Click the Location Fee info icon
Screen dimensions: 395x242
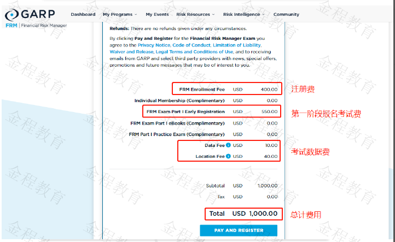[x=228, y=156]
